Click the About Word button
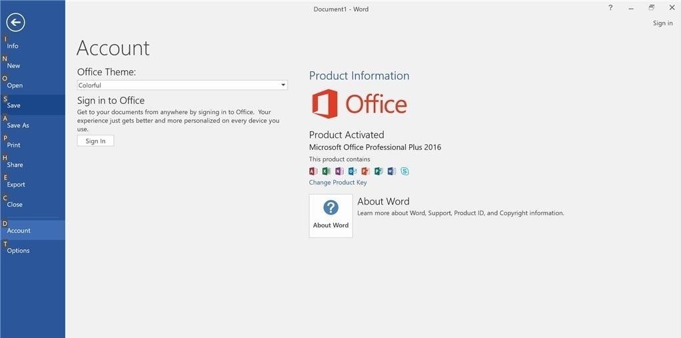 click(331, 216)
